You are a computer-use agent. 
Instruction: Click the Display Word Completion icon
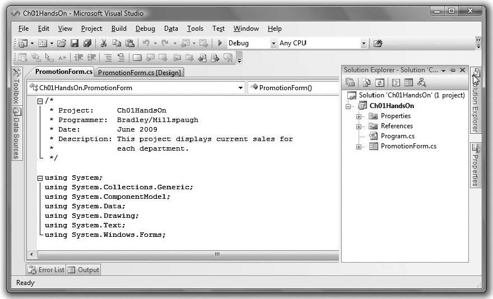pos(62,58)
